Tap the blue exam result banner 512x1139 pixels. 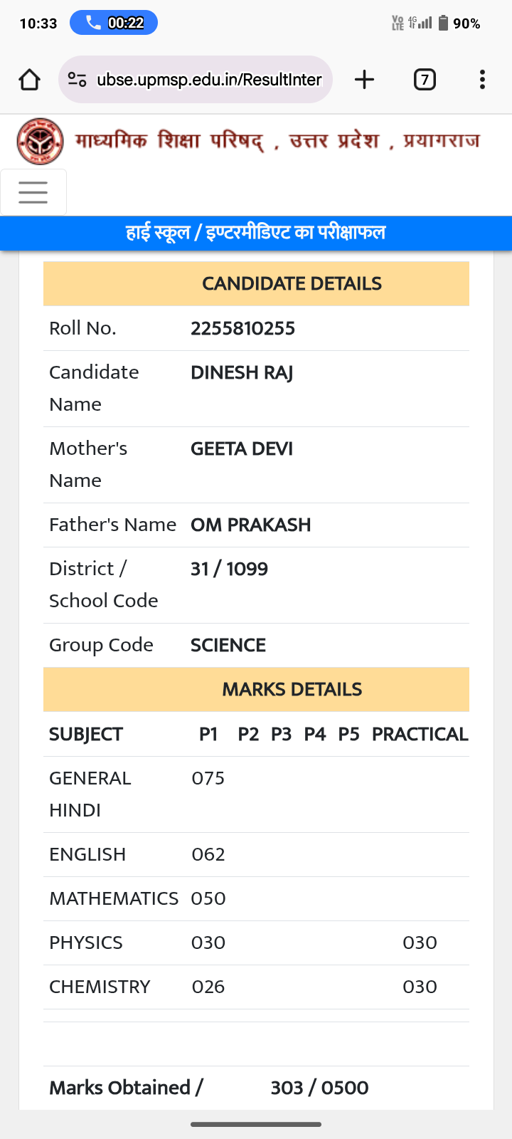click(x=256, y=233)
